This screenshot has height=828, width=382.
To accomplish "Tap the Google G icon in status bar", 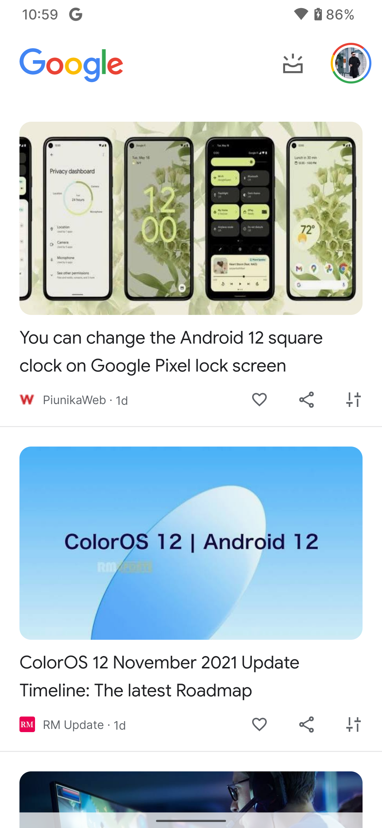I will 76,15.
